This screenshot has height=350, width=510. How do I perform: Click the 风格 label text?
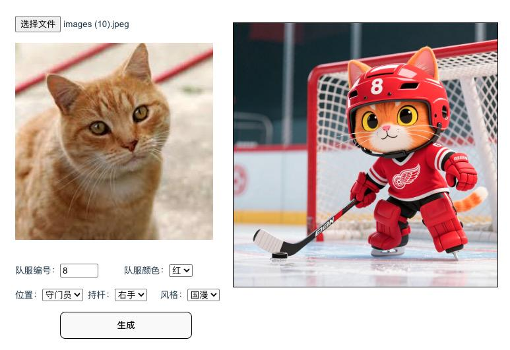point(171,295)
